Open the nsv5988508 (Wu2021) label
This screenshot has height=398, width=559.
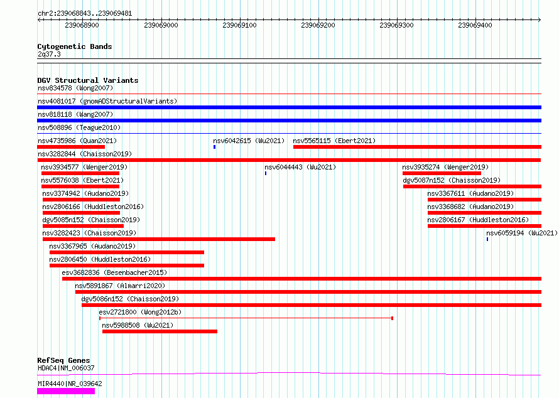point(138,325)
